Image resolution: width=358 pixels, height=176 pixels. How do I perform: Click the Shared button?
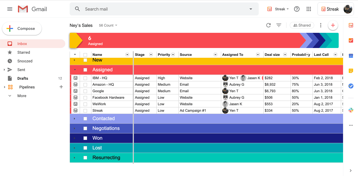302,25
